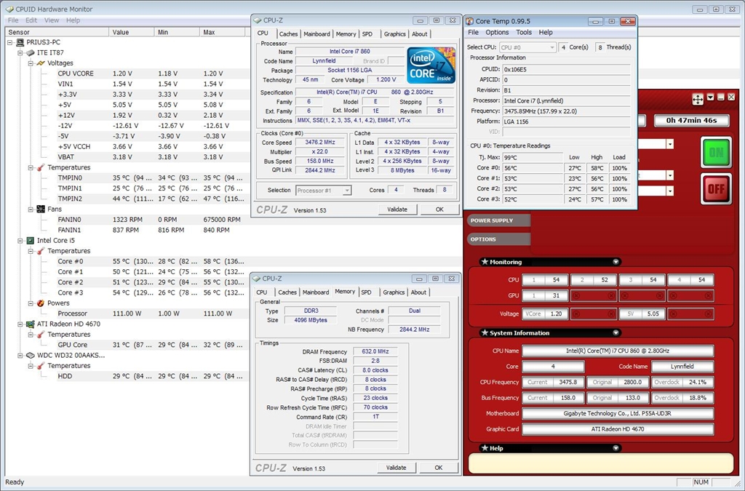The height and width of the screenshot is (491, 745).
Task: Collapse the Monitoring section in red panel
Action: (x=615, y=262)
